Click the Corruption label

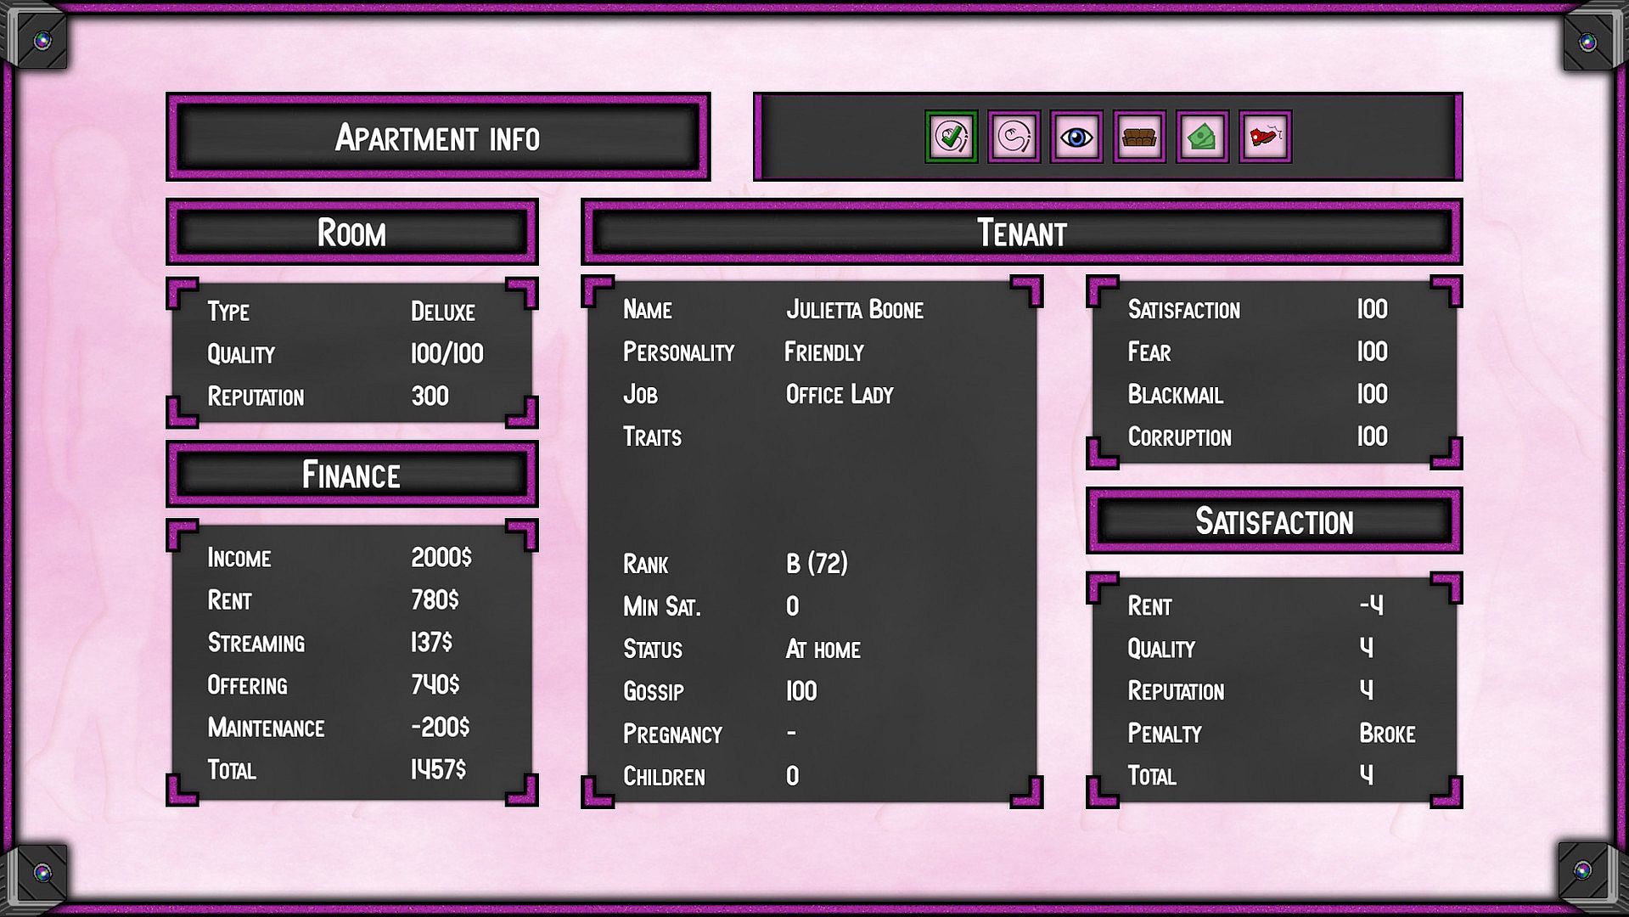1180,436
